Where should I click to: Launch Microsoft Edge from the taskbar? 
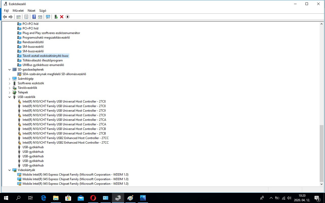click(x=43, y=198)
